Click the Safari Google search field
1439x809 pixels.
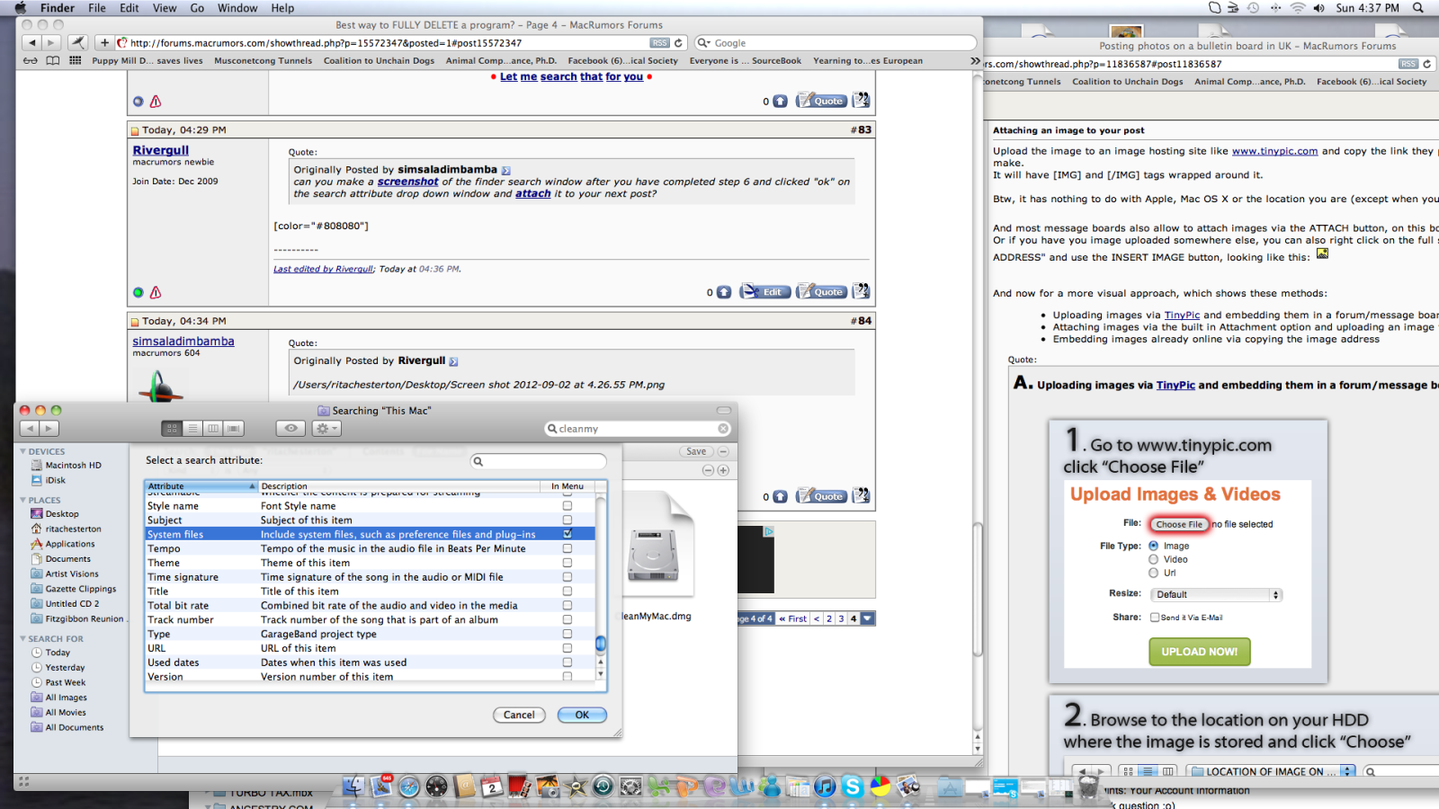836,43
